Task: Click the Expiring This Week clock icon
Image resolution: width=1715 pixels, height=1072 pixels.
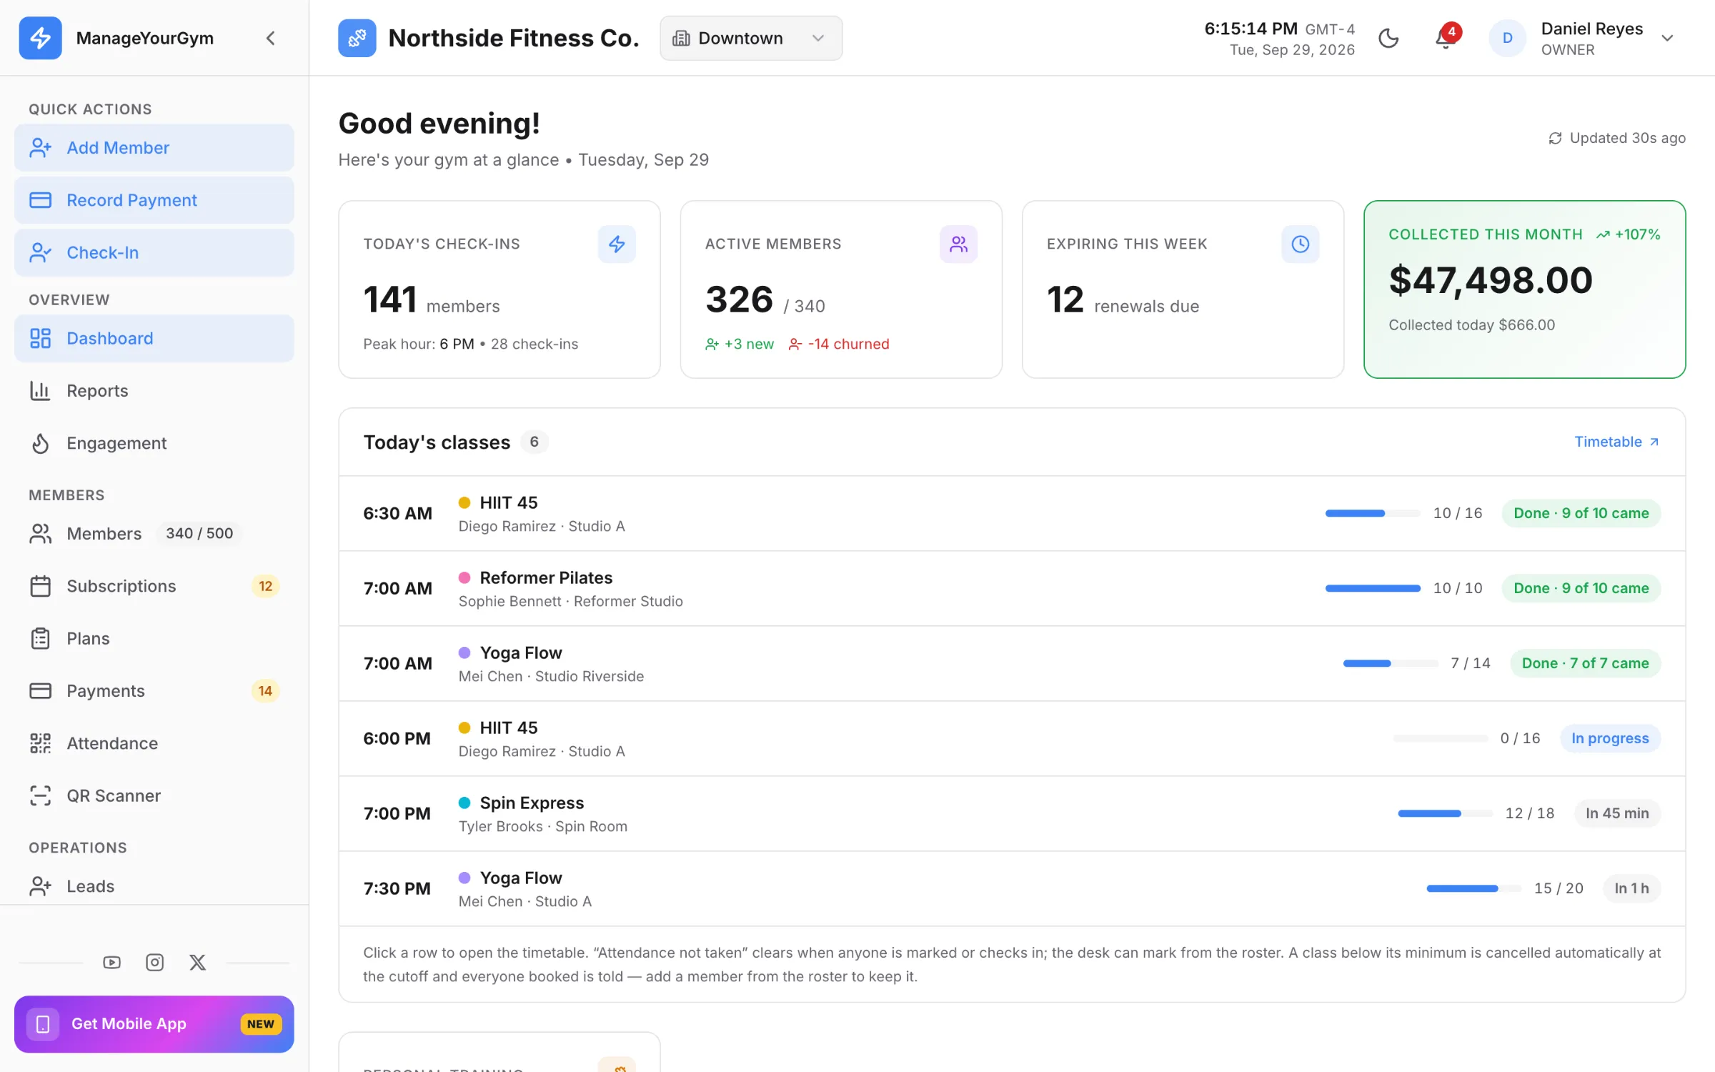Action: point(1300,244)
